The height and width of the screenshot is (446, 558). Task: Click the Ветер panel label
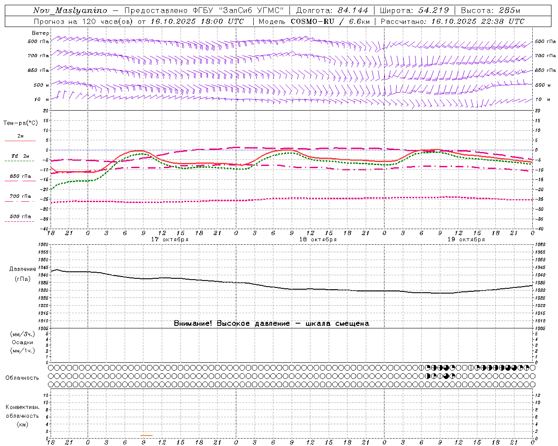click(x=41, y=33)
